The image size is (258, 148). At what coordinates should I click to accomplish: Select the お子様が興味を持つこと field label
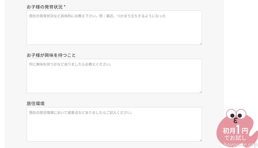51,55
